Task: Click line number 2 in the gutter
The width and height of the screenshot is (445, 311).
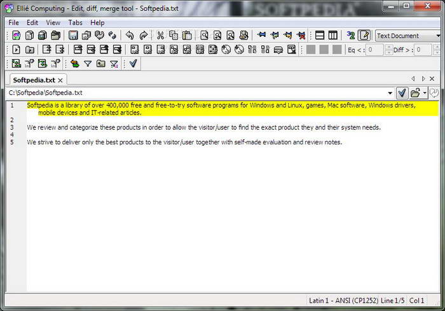Action: point(12,120)
